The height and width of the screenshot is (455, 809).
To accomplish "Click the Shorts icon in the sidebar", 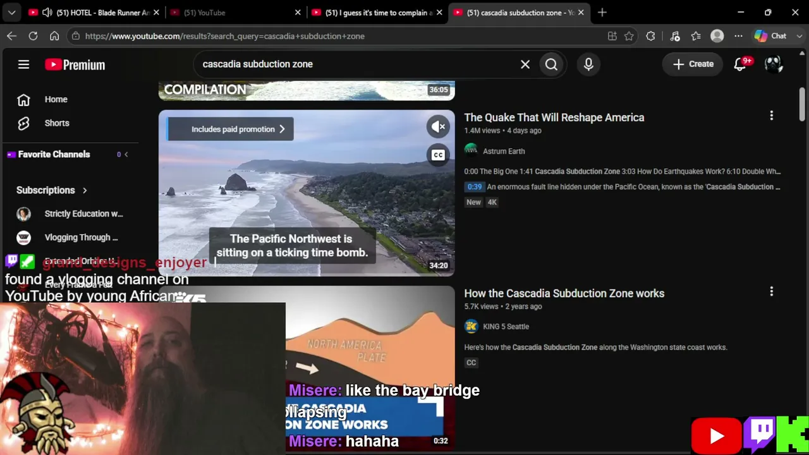I will pos(23,123).
